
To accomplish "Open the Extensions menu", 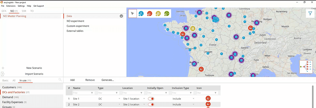I will 11,6.
